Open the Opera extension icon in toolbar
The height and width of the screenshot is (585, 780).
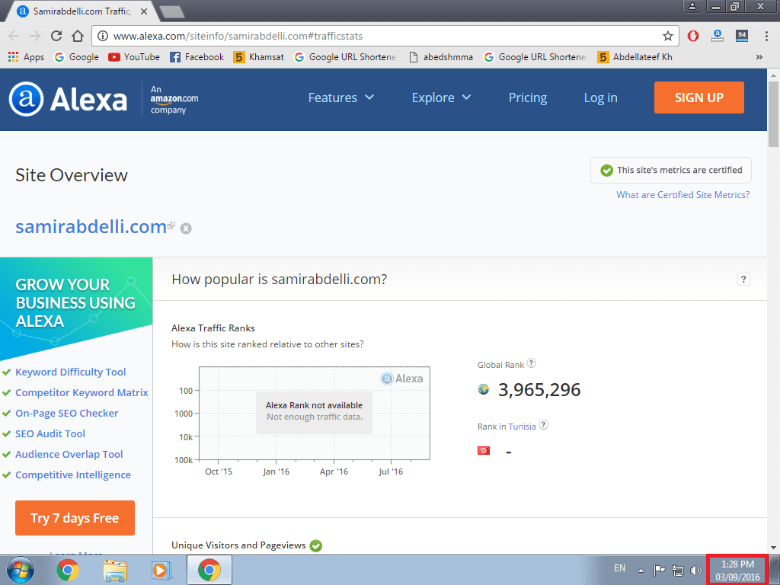click(693, 36)
